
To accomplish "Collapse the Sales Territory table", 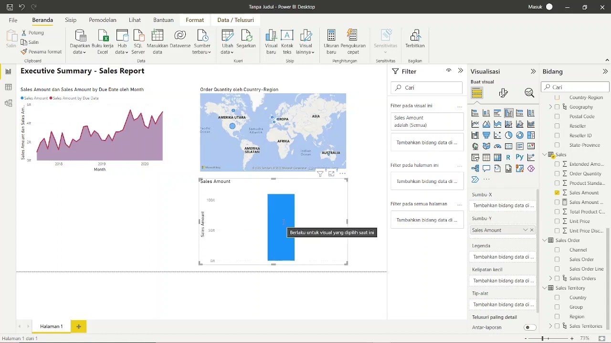I will coord(545,288).
